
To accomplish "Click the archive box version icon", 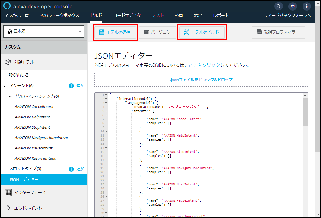I will [146, 32].
